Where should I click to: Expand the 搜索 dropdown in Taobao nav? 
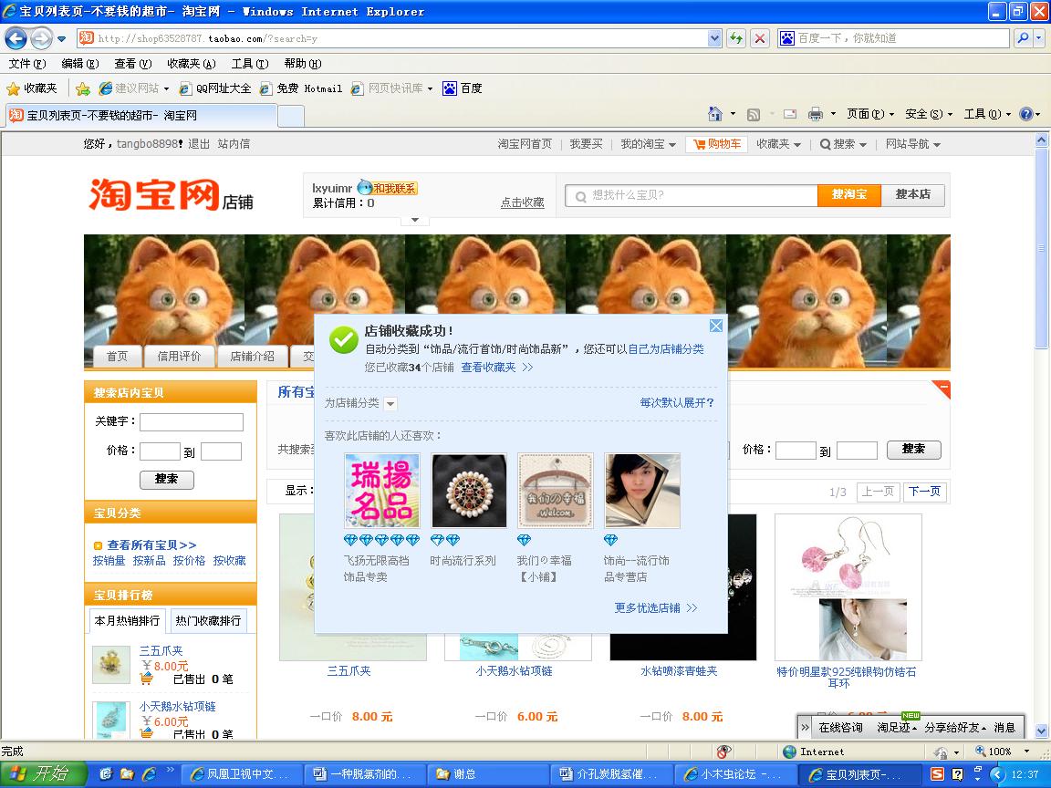843,144
